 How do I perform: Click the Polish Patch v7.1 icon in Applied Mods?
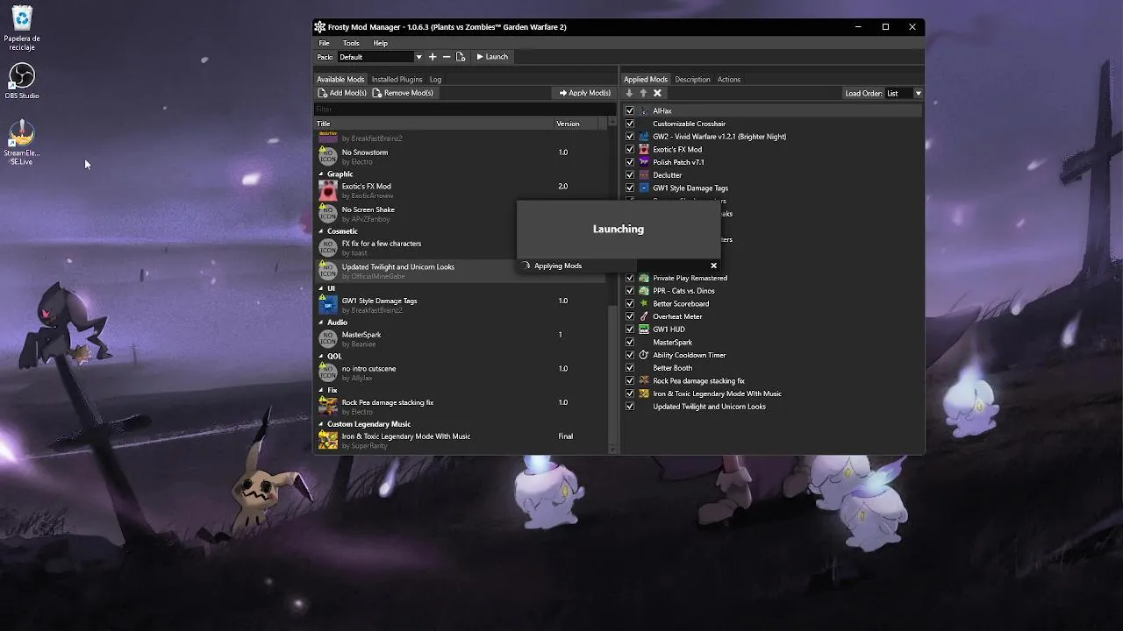pyautogui.click(x=644, y=162)
